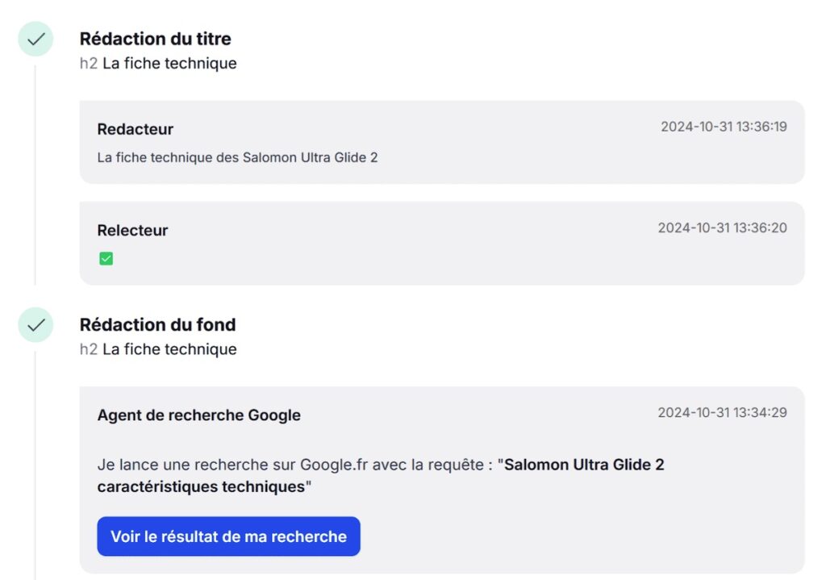826x580 pixels.
Task: Click the checkmark icon beside Rédaction du titre
Action: 35,38
